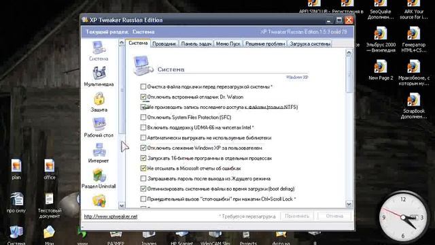
Task: Click the sidebar vertical scrollbar thumb
Action: pos(122,90)
